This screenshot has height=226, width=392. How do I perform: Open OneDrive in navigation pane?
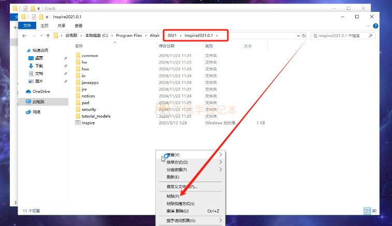[38, 91]
